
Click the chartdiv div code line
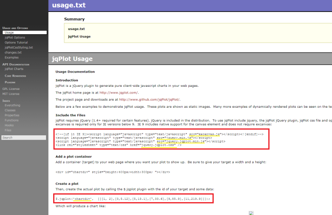[x=113, y=172]
